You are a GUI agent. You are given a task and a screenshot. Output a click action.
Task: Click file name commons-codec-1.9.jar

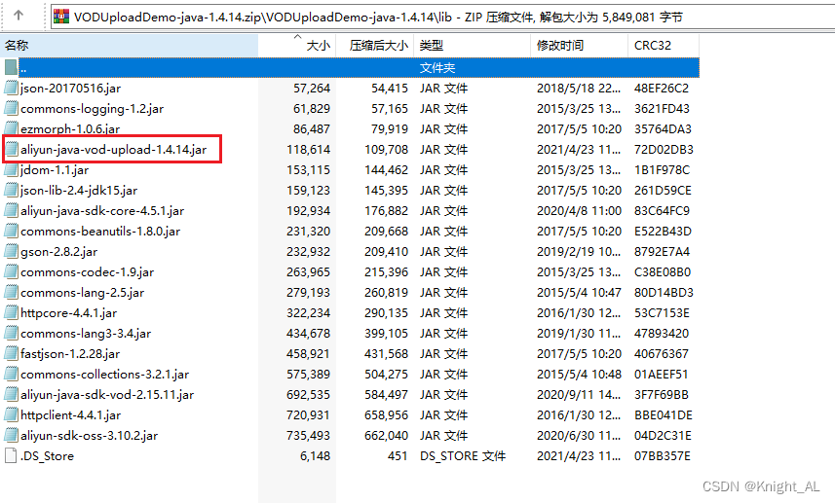point(87,272)
